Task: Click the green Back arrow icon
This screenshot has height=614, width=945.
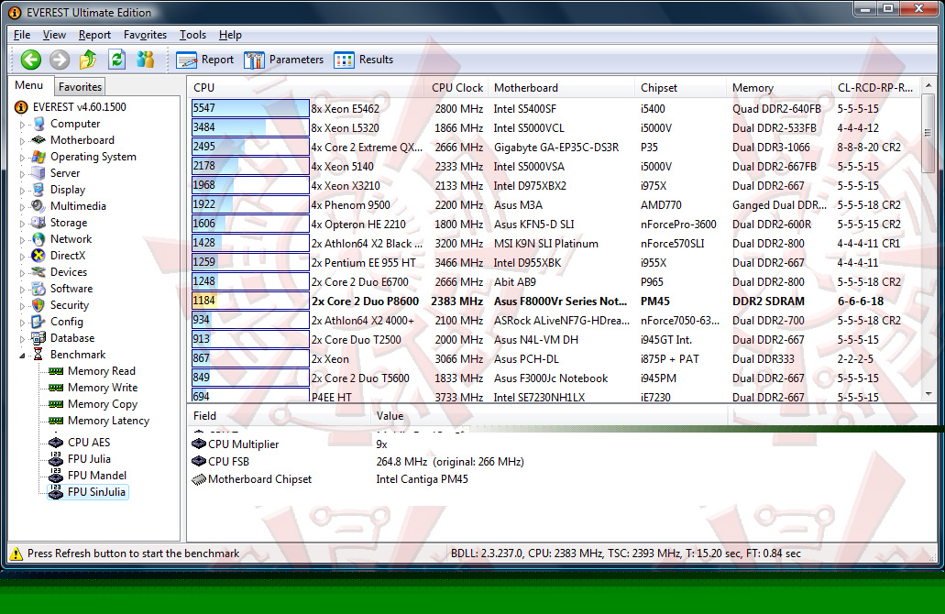Action: pos(31,60)
